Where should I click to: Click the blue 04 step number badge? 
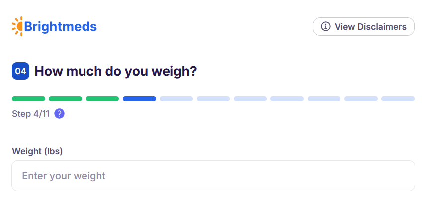21,71
